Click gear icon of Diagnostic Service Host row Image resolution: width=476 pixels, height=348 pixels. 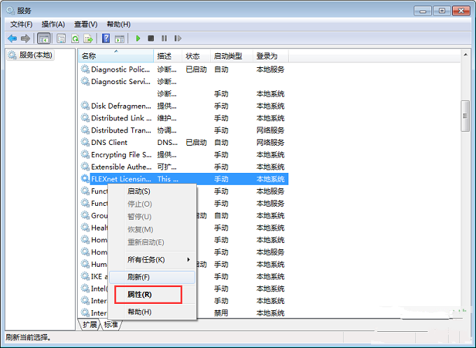click(x=85, y=82)
